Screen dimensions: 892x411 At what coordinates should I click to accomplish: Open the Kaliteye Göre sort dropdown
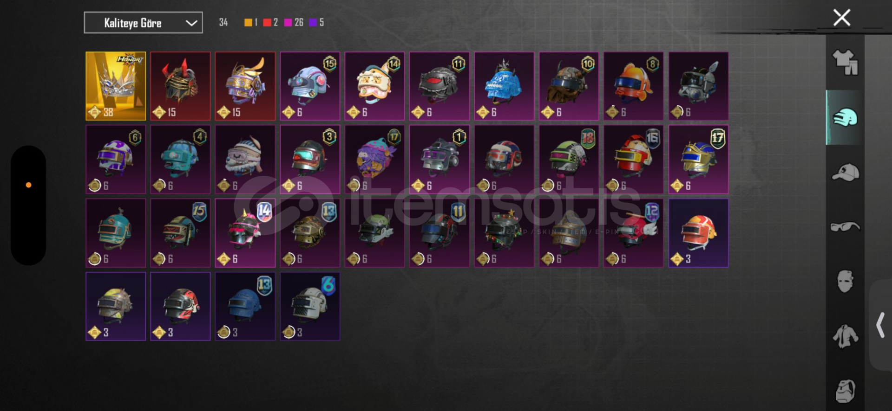[x=143, y=23]
